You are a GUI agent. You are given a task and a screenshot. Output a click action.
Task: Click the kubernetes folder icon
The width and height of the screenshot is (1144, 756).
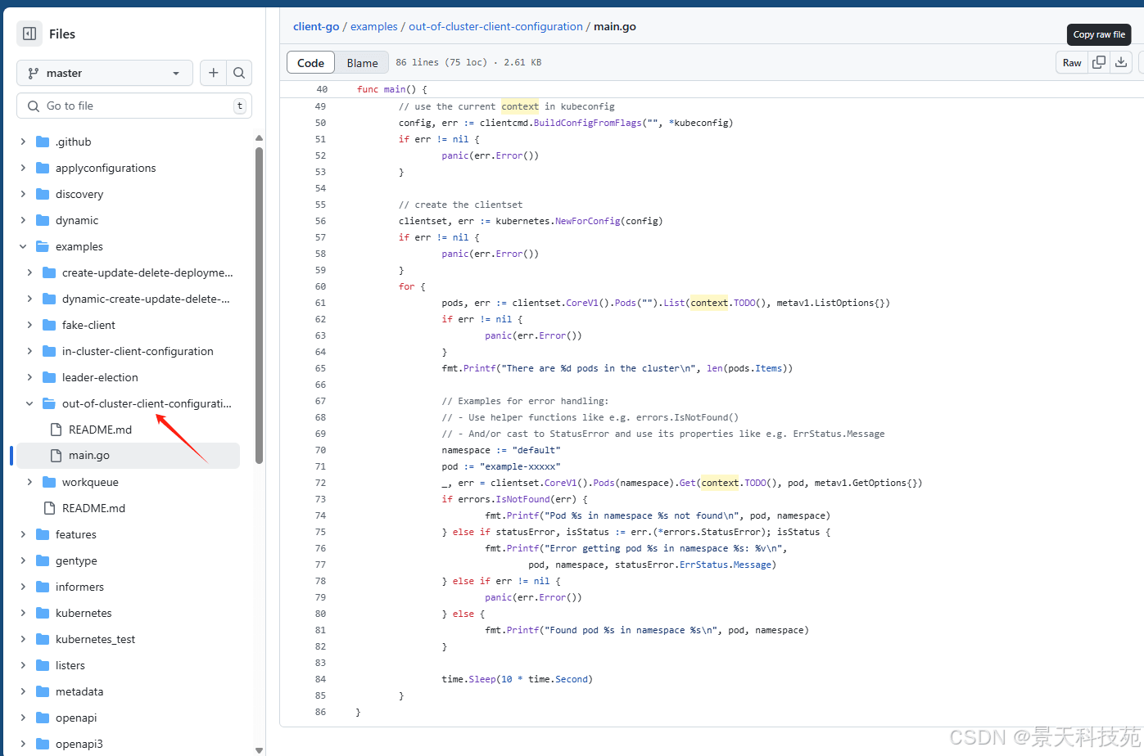coord(43,613)
